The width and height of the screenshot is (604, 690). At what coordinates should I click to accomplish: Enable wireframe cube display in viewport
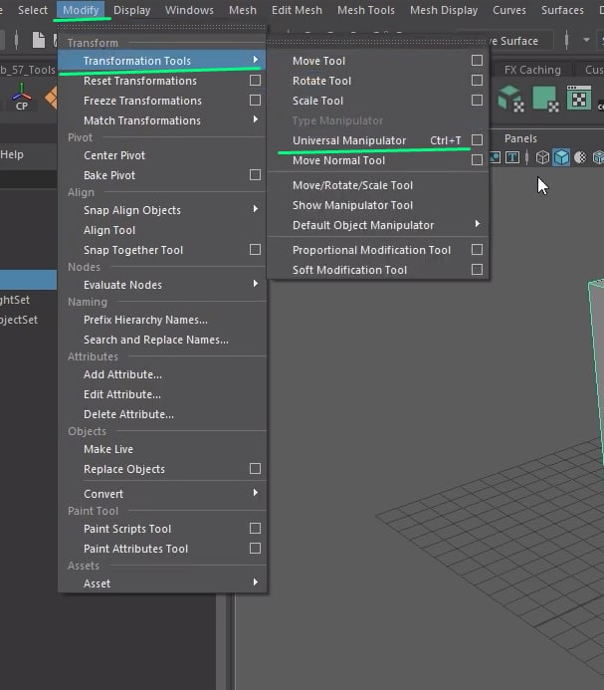tap(542, 157)
